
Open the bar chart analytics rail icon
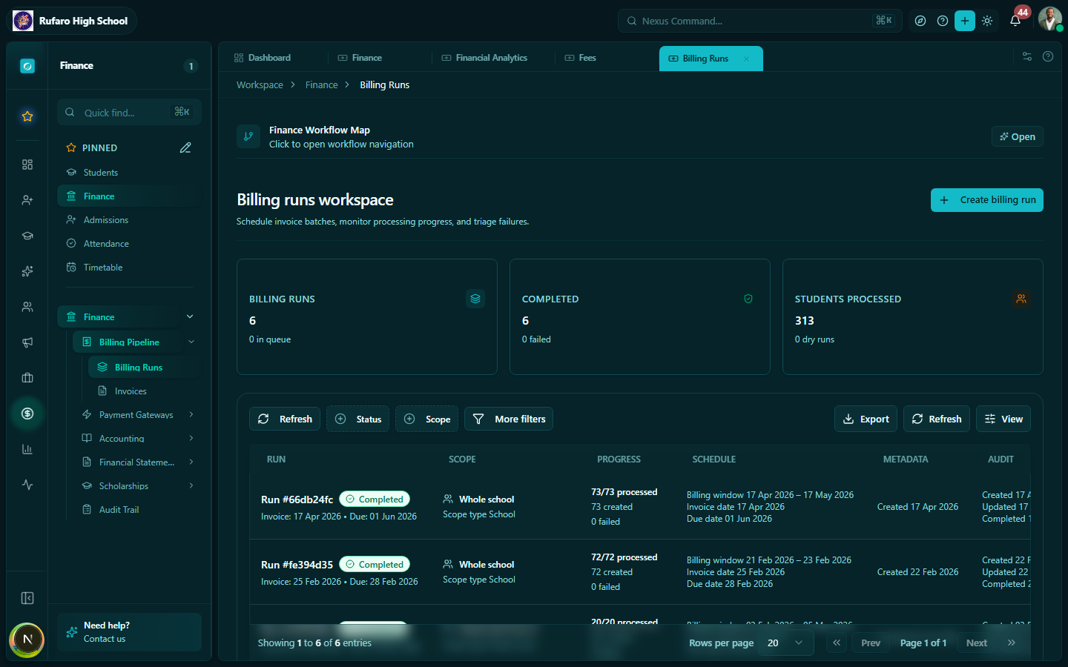(27, 449)
